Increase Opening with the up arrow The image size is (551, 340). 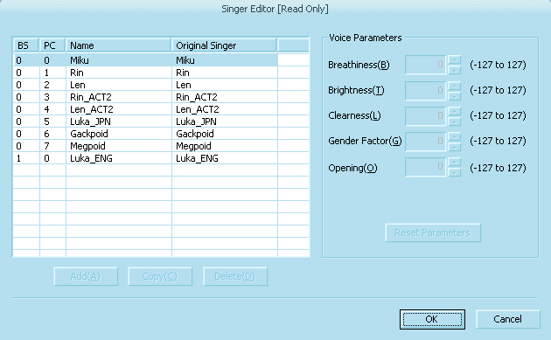click(455, 163)
